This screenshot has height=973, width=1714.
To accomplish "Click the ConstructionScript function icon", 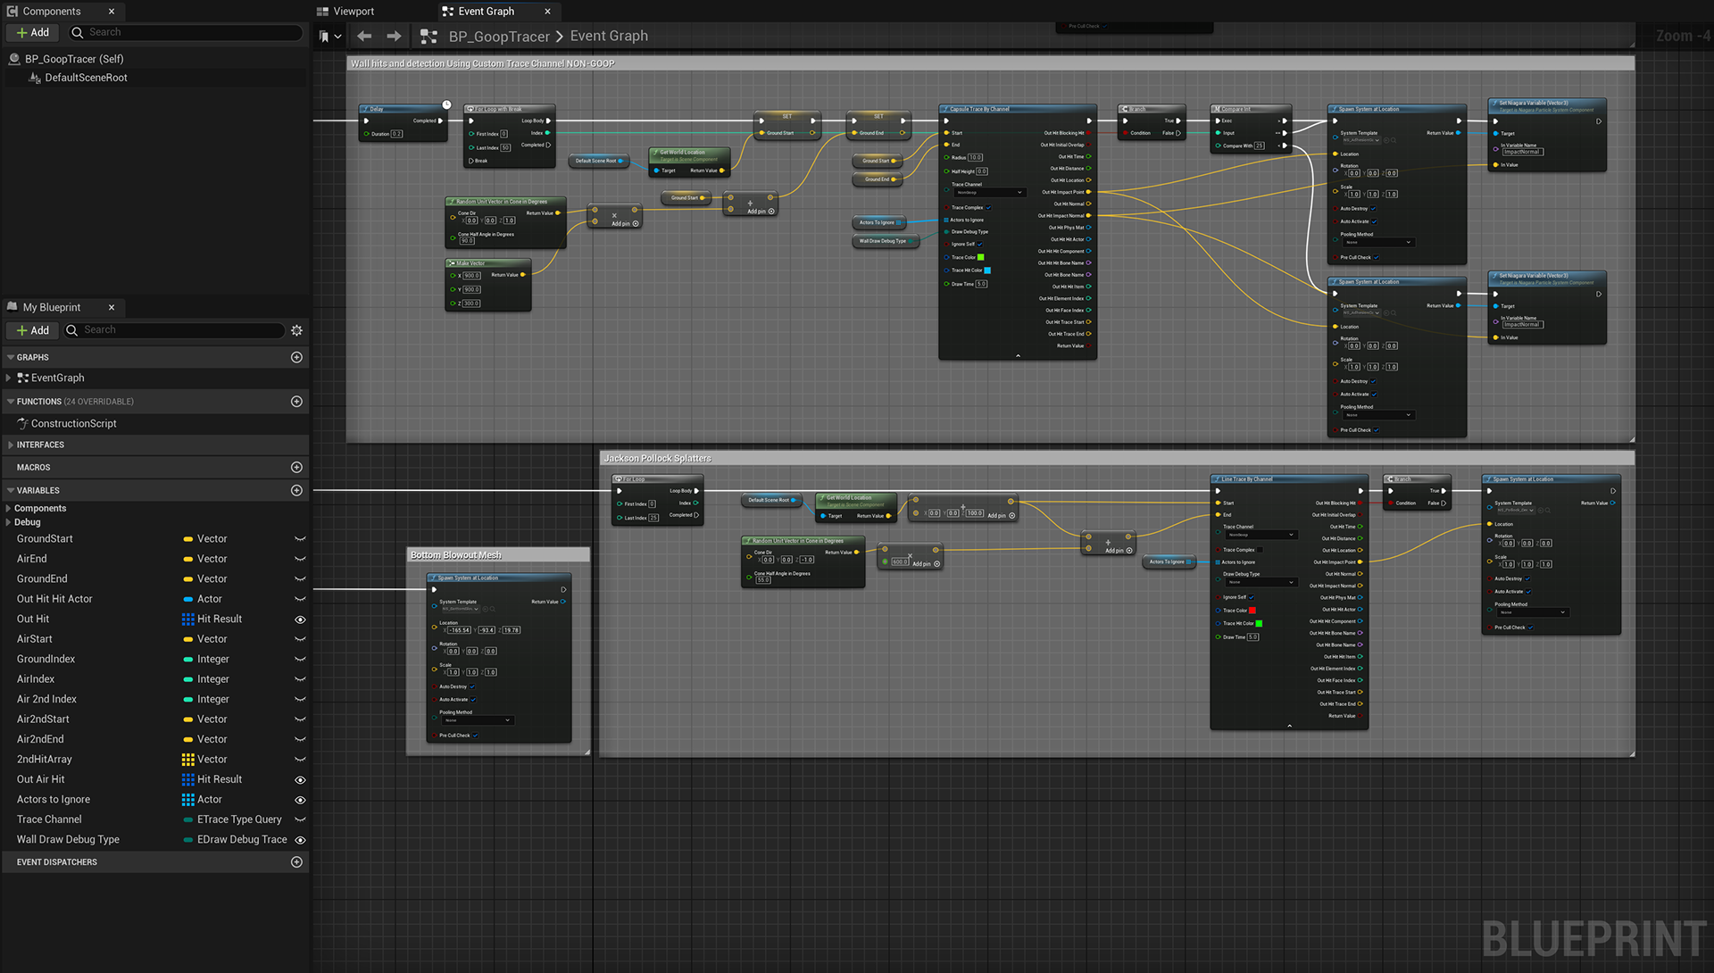I will click(x=23, y=424).
